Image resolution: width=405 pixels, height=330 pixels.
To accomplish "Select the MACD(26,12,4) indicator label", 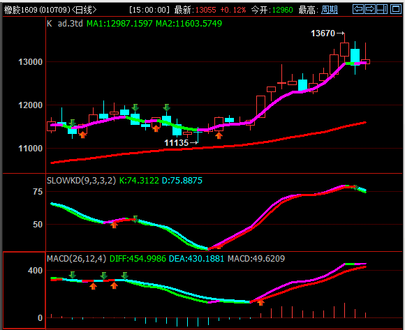I will click(x=76, y=259).
